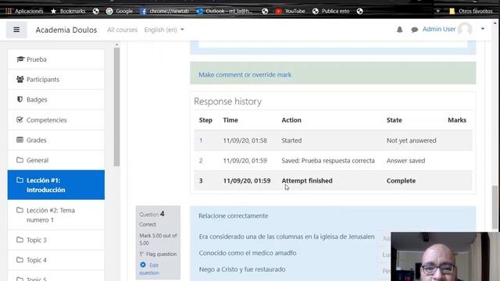Open the Google bookmark
500x281 pixels.
point(120,11)
